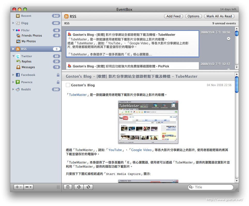Image resolution: width=249 pixels, height=206 pixels.
Task: Click the single-arrow refresh button
Action: [79, 187]
